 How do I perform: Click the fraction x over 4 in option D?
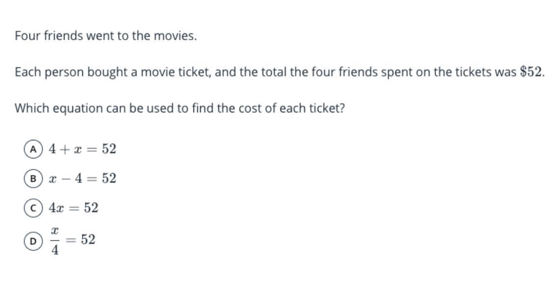pos(55,240)
